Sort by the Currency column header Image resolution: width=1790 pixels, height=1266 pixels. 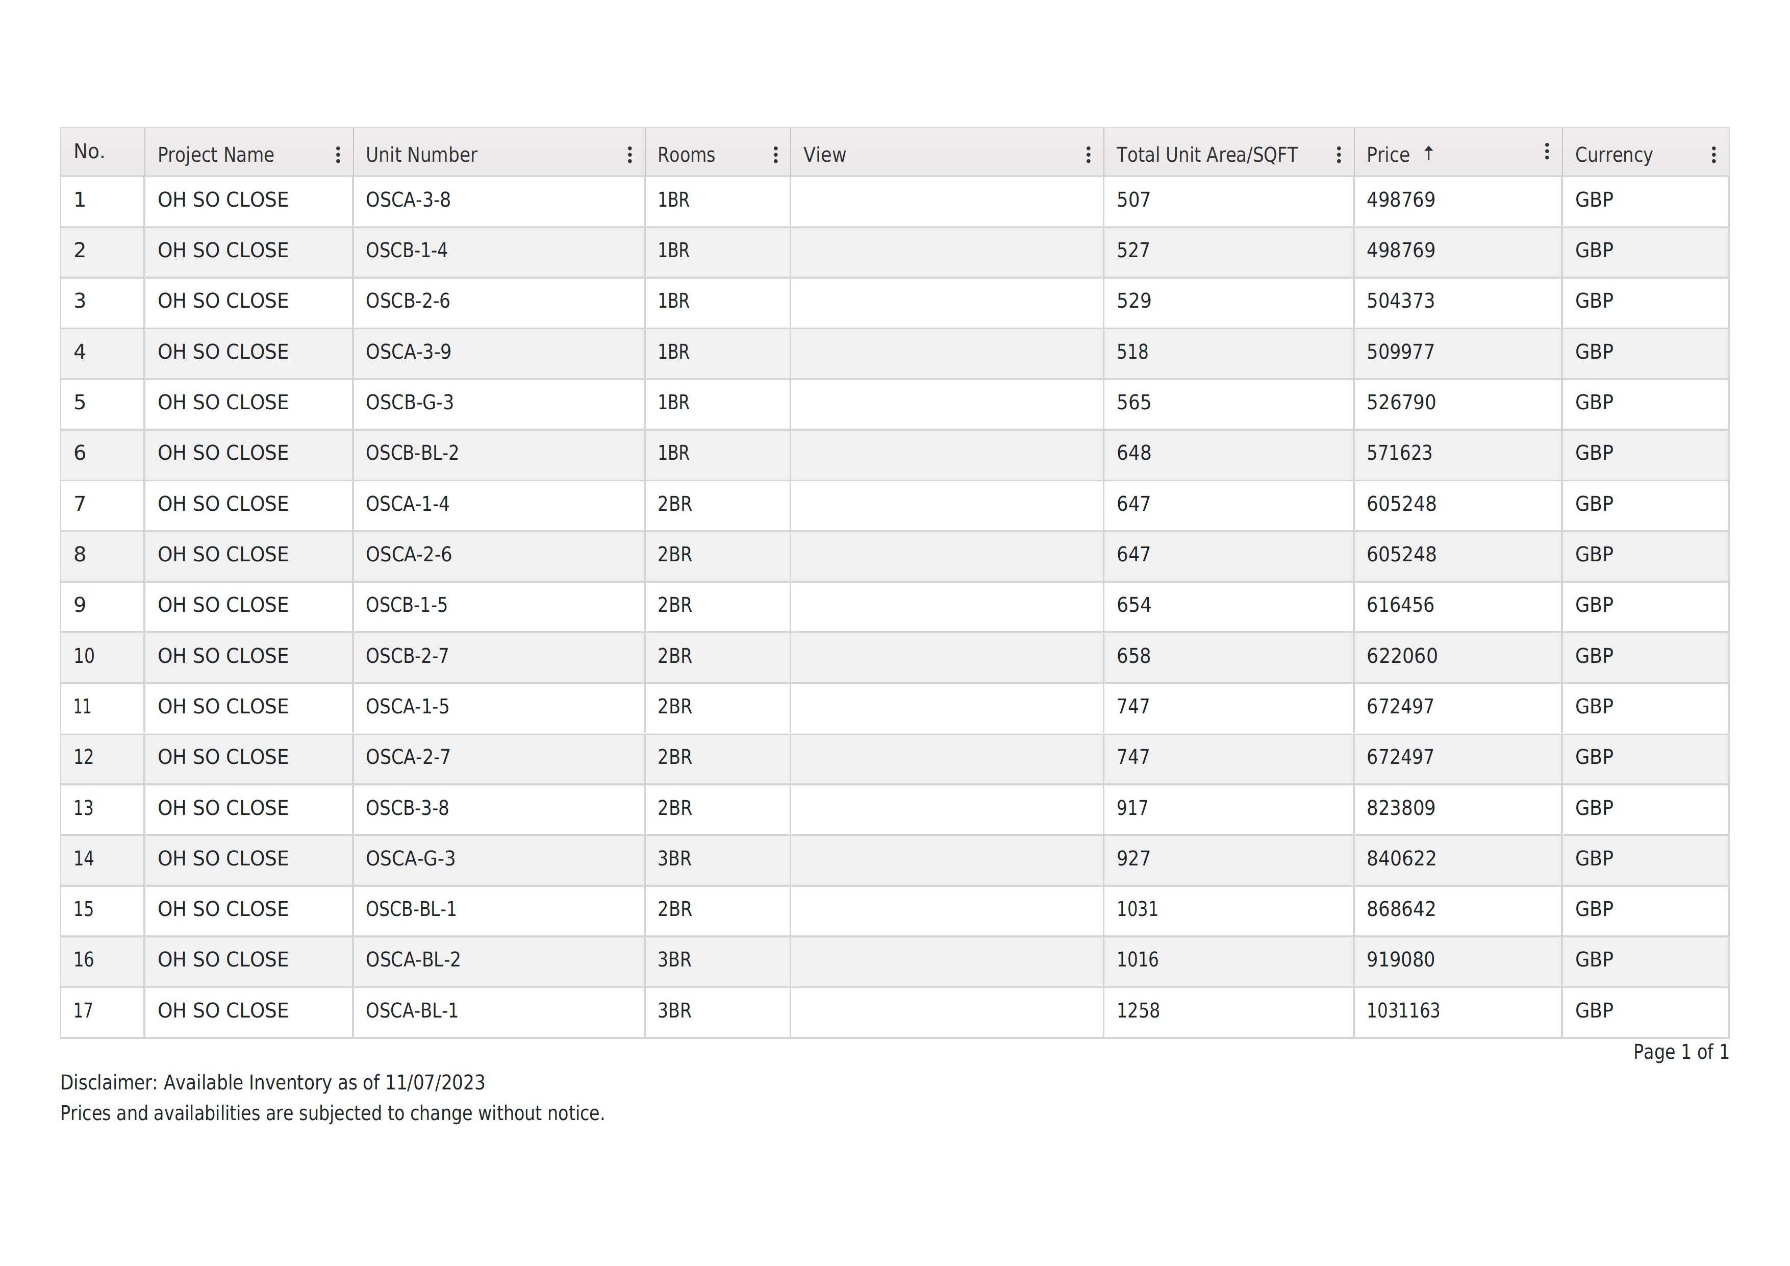click(x=1613, y=155)
